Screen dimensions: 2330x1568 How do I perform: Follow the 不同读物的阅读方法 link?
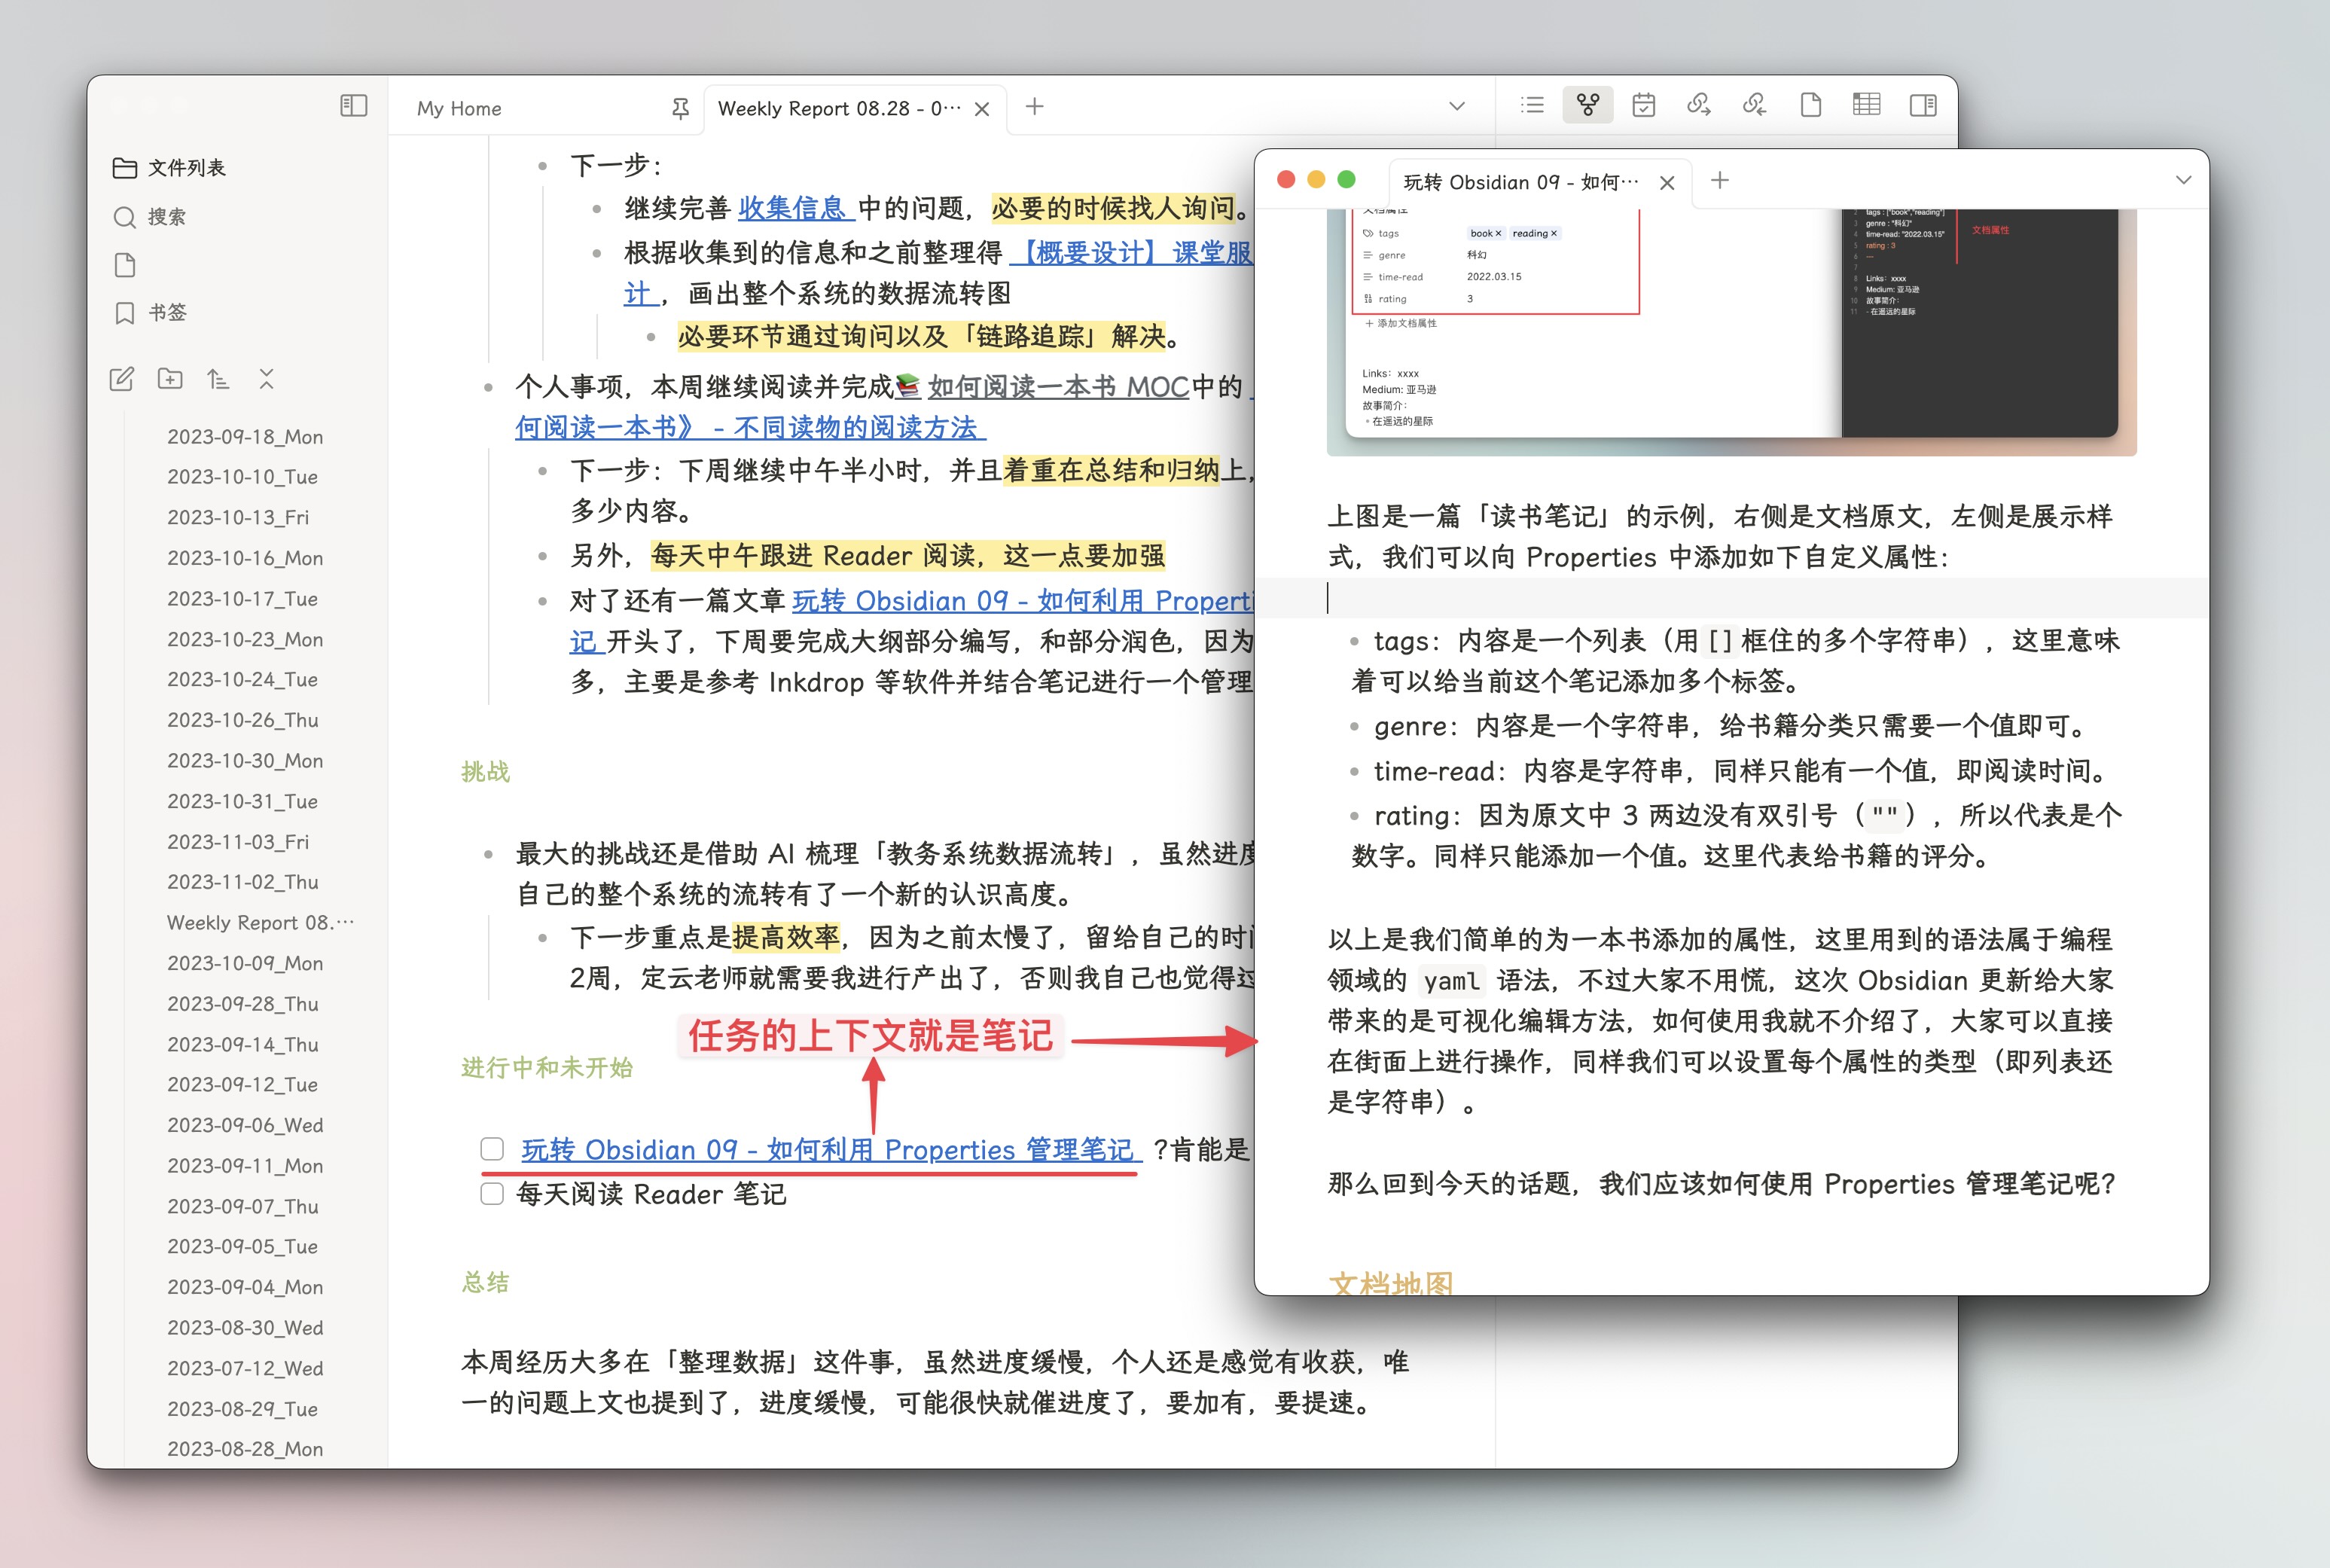[750, 427]
